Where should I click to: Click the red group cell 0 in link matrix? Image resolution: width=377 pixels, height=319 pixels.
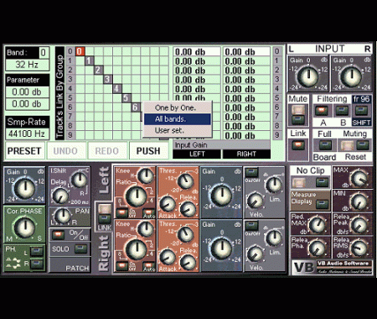click(x=80, y=51)
